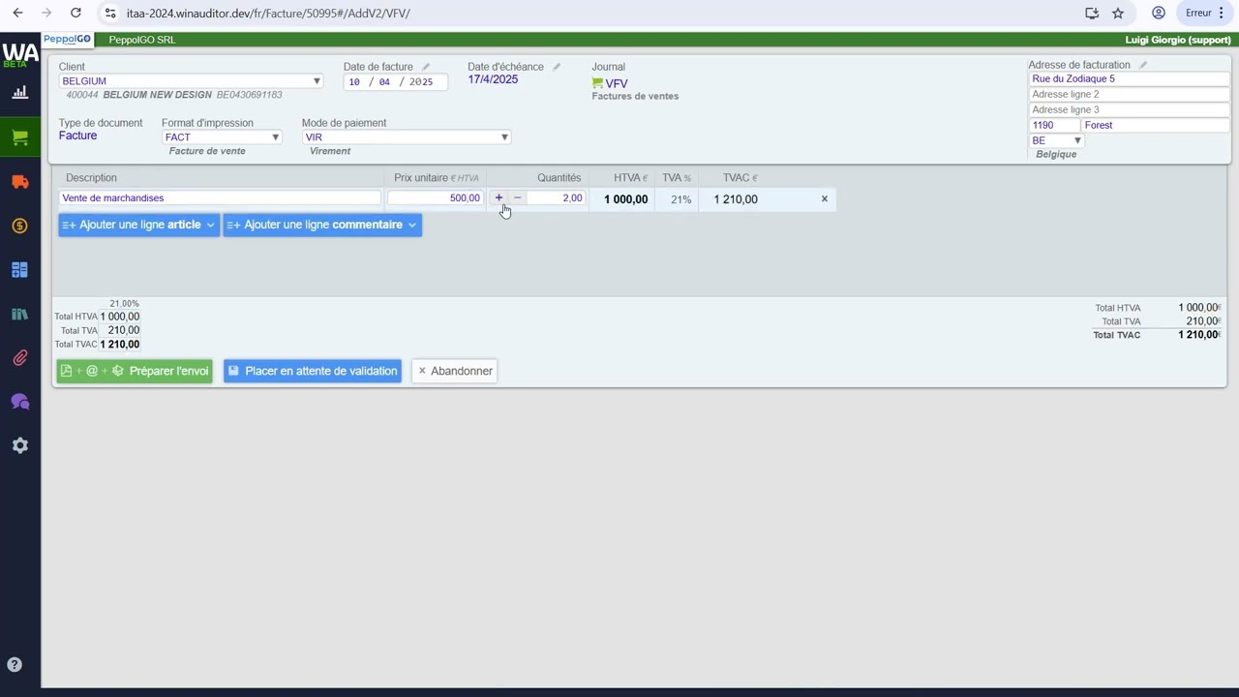The height and width of the screenshot is (697, 1239).
Task: Click the Abandonner button
Action: [454, 371]
